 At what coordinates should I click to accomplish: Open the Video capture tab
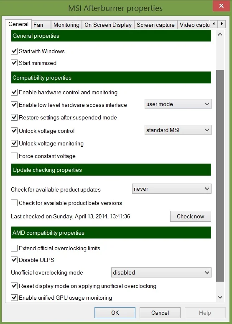click(194, 25)
